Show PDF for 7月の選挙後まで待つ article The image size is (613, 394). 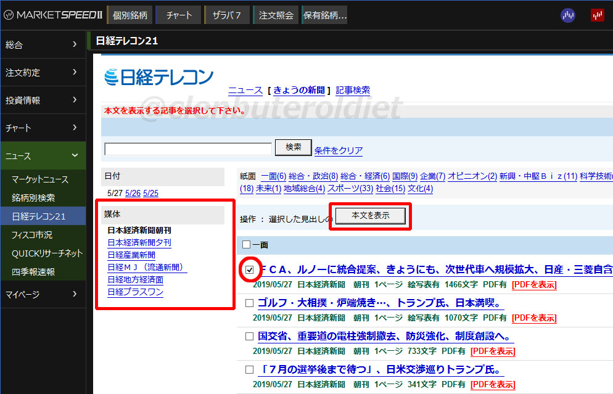pyautogui.click(x=493, y=385)
